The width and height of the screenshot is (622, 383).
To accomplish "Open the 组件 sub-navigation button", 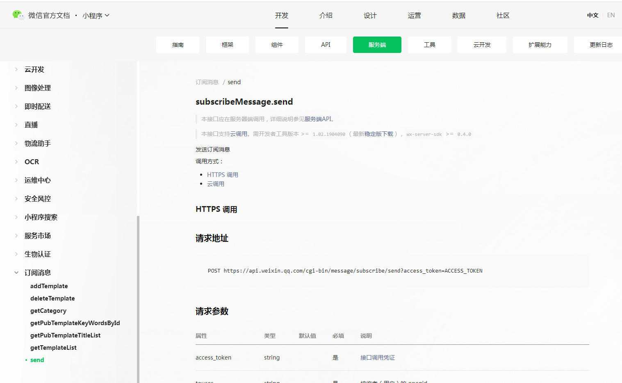I will click(277, 45).
